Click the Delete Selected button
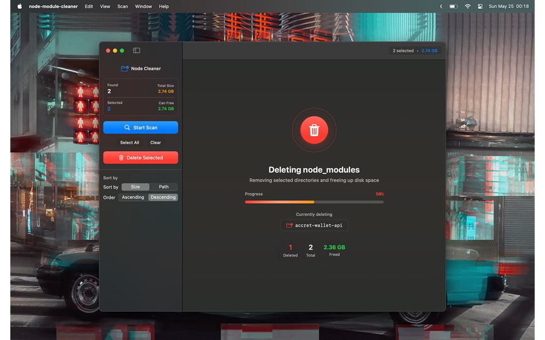 point(141,157)
